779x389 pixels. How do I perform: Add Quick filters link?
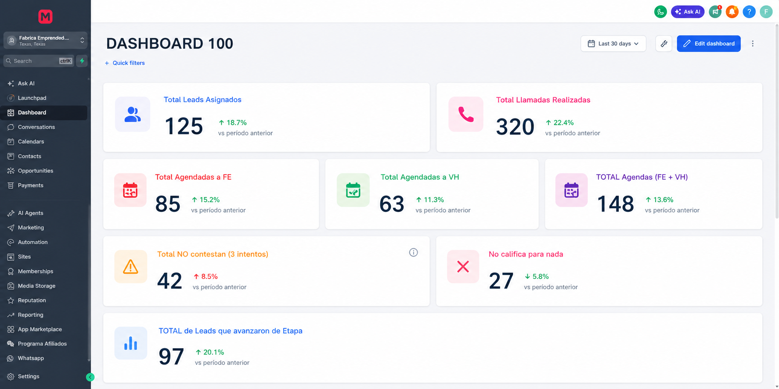[x=125, y=63]
